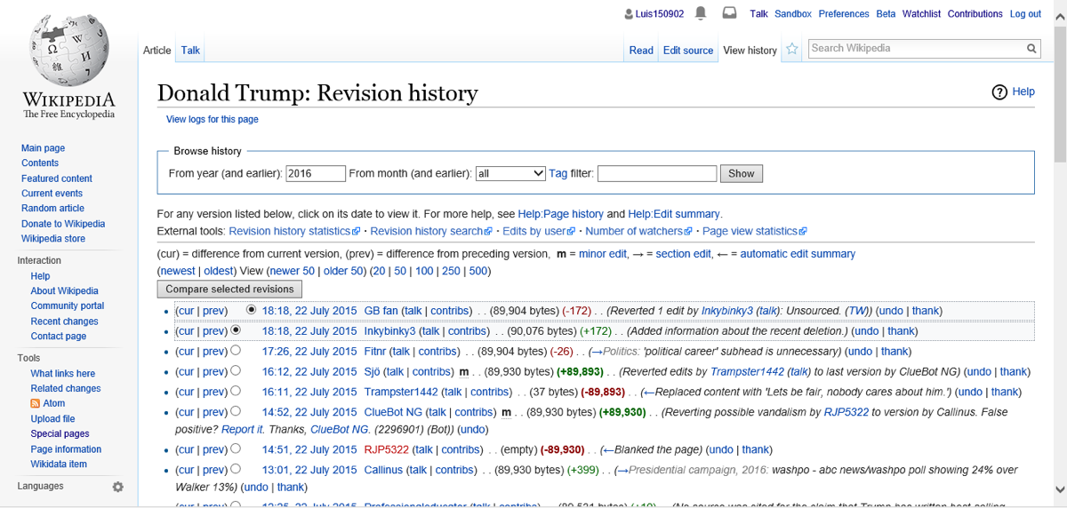Open notifications bell icon

pyautogui.click(x=701, y=13)
